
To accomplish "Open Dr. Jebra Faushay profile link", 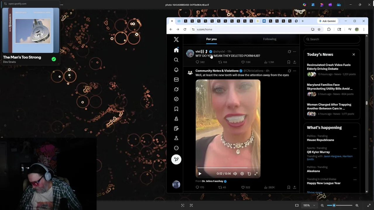I will click(x=212, y=181).
